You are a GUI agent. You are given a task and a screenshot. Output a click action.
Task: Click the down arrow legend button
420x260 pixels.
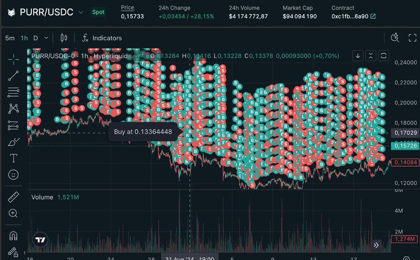(358, 56)
